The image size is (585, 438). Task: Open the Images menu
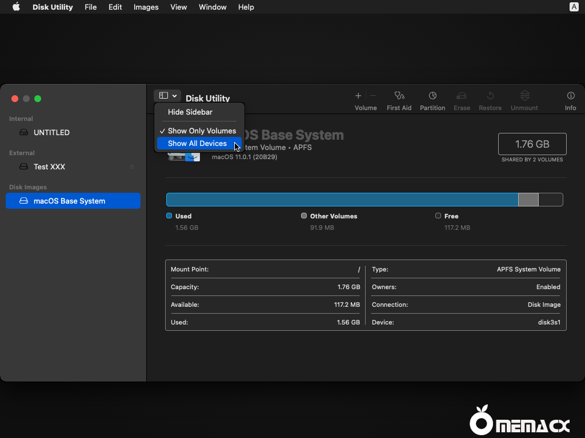146,7
